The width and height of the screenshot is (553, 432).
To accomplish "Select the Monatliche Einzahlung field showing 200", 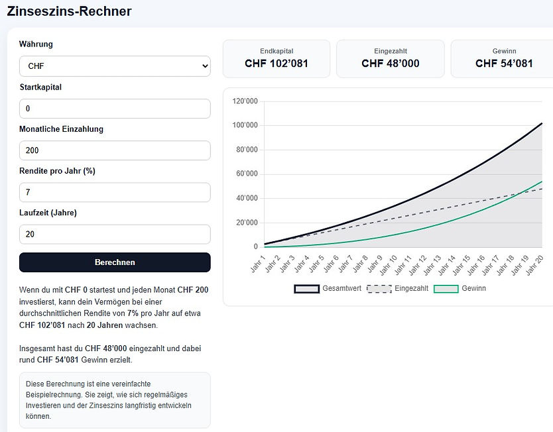I will (x=115, y=150).
